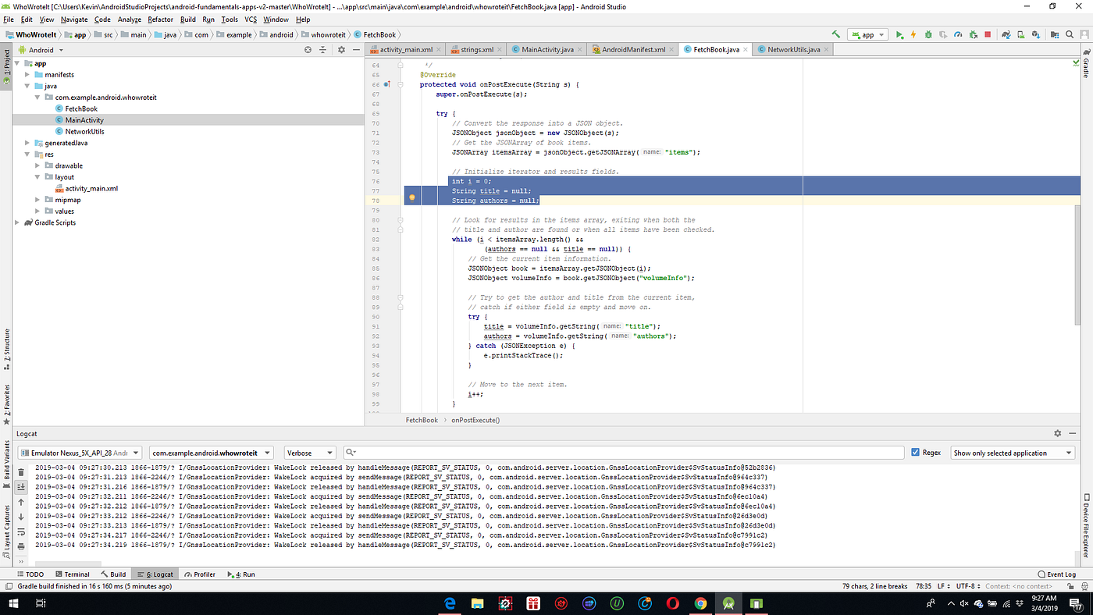This screenshot has height=615, width=1093.
Task: Clear the Logcat with trash icon
Action: coord(21,472)
